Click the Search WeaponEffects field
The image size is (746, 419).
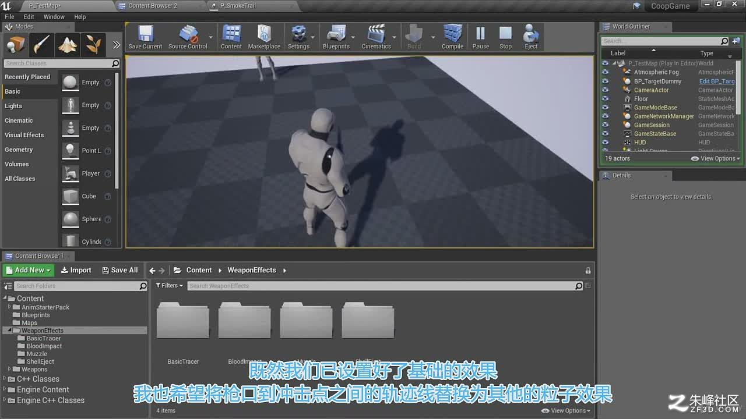[385, 286]
